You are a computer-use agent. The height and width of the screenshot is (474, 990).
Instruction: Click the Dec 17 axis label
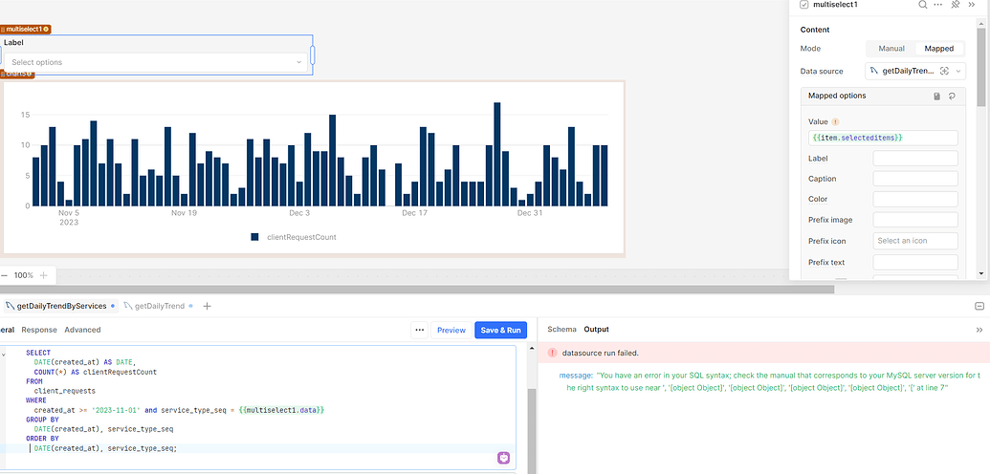[415, 213]
